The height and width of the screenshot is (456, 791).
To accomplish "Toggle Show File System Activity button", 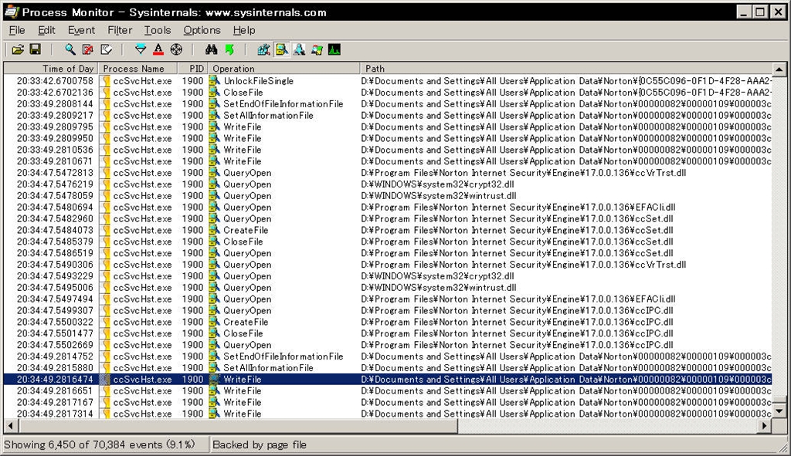I will 282,49.
